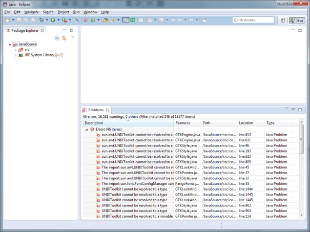Select the Problems tab
Viewport: 310px width, 232px height.
click(96, 110)
